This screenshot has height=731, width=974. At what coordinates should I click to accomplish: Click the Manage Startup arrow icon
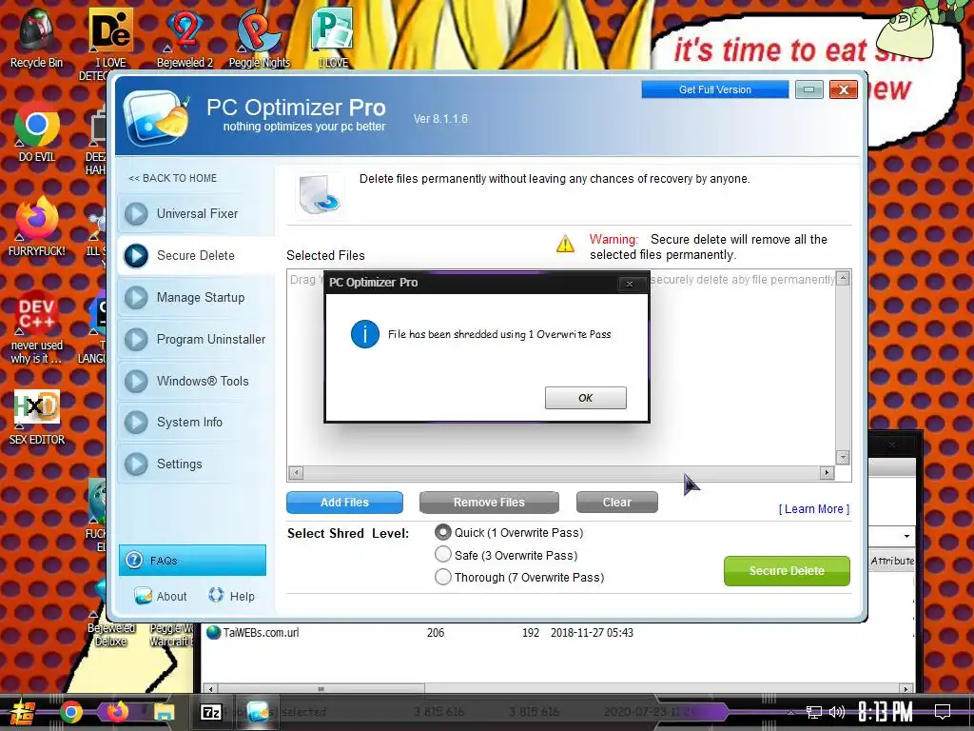coord(136,297)
